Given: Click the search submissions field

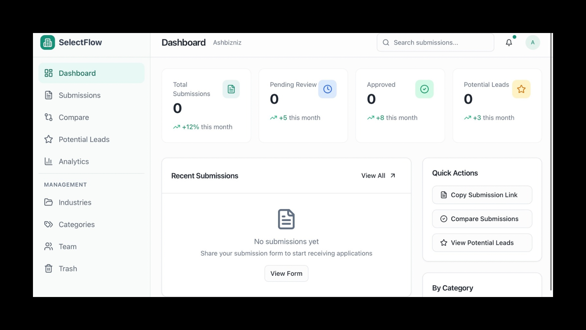Looking at the screenshot, I should point(435,43).
